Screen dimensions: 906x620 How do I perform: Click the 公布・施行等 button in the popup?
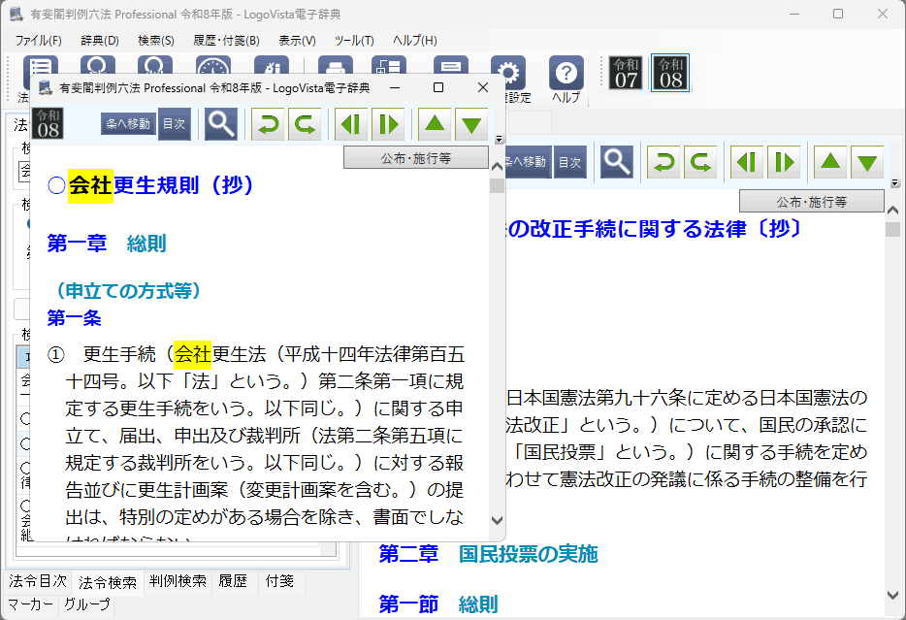pos(415,157)
